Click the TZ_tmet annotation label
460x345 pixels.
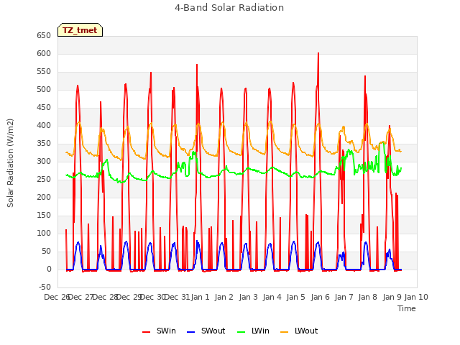(x=80, y=30)
